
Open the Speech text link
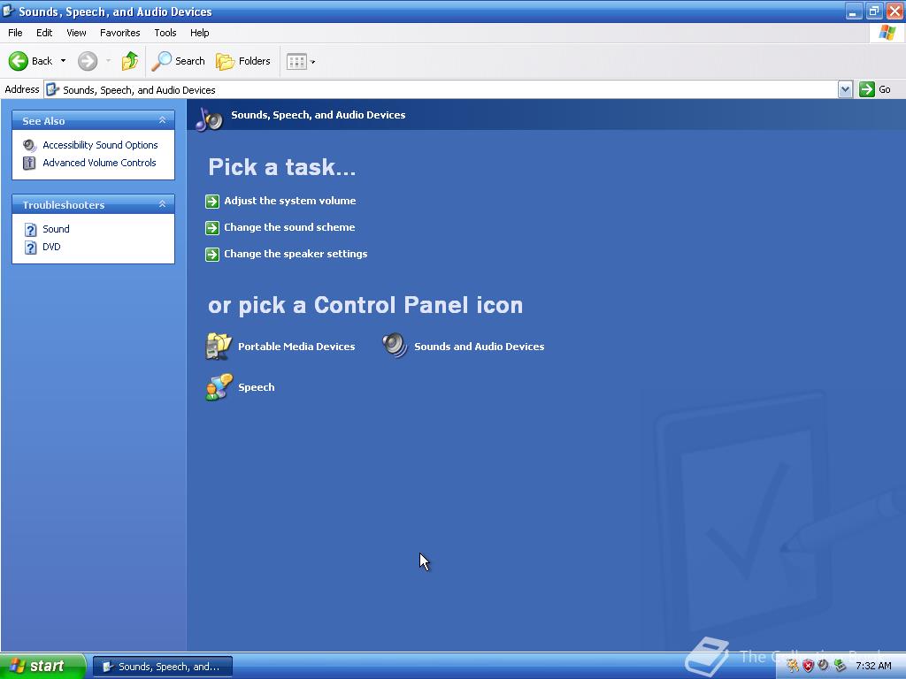point(257,387)
